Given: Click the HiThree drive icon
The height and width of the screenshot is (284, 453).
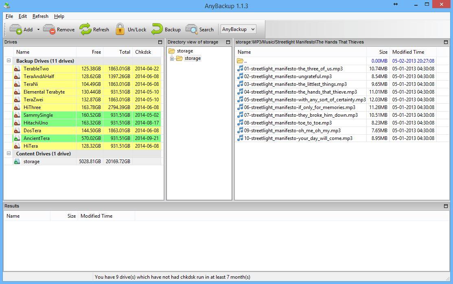Looking at the screenshot, I should pos(17,107).
